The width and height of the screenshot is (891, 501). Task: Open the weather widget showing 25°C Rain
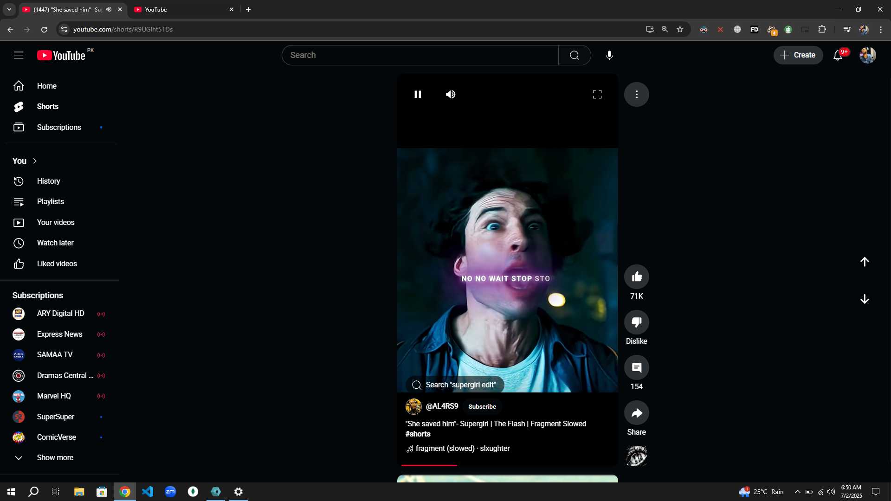(762, 492)
